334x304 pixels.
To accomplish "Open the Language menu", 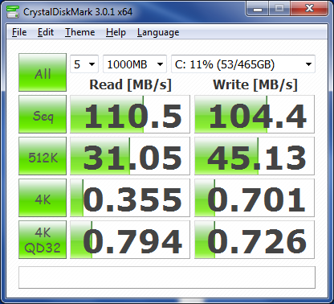I will pyautogui.click(x=158, y=32).
